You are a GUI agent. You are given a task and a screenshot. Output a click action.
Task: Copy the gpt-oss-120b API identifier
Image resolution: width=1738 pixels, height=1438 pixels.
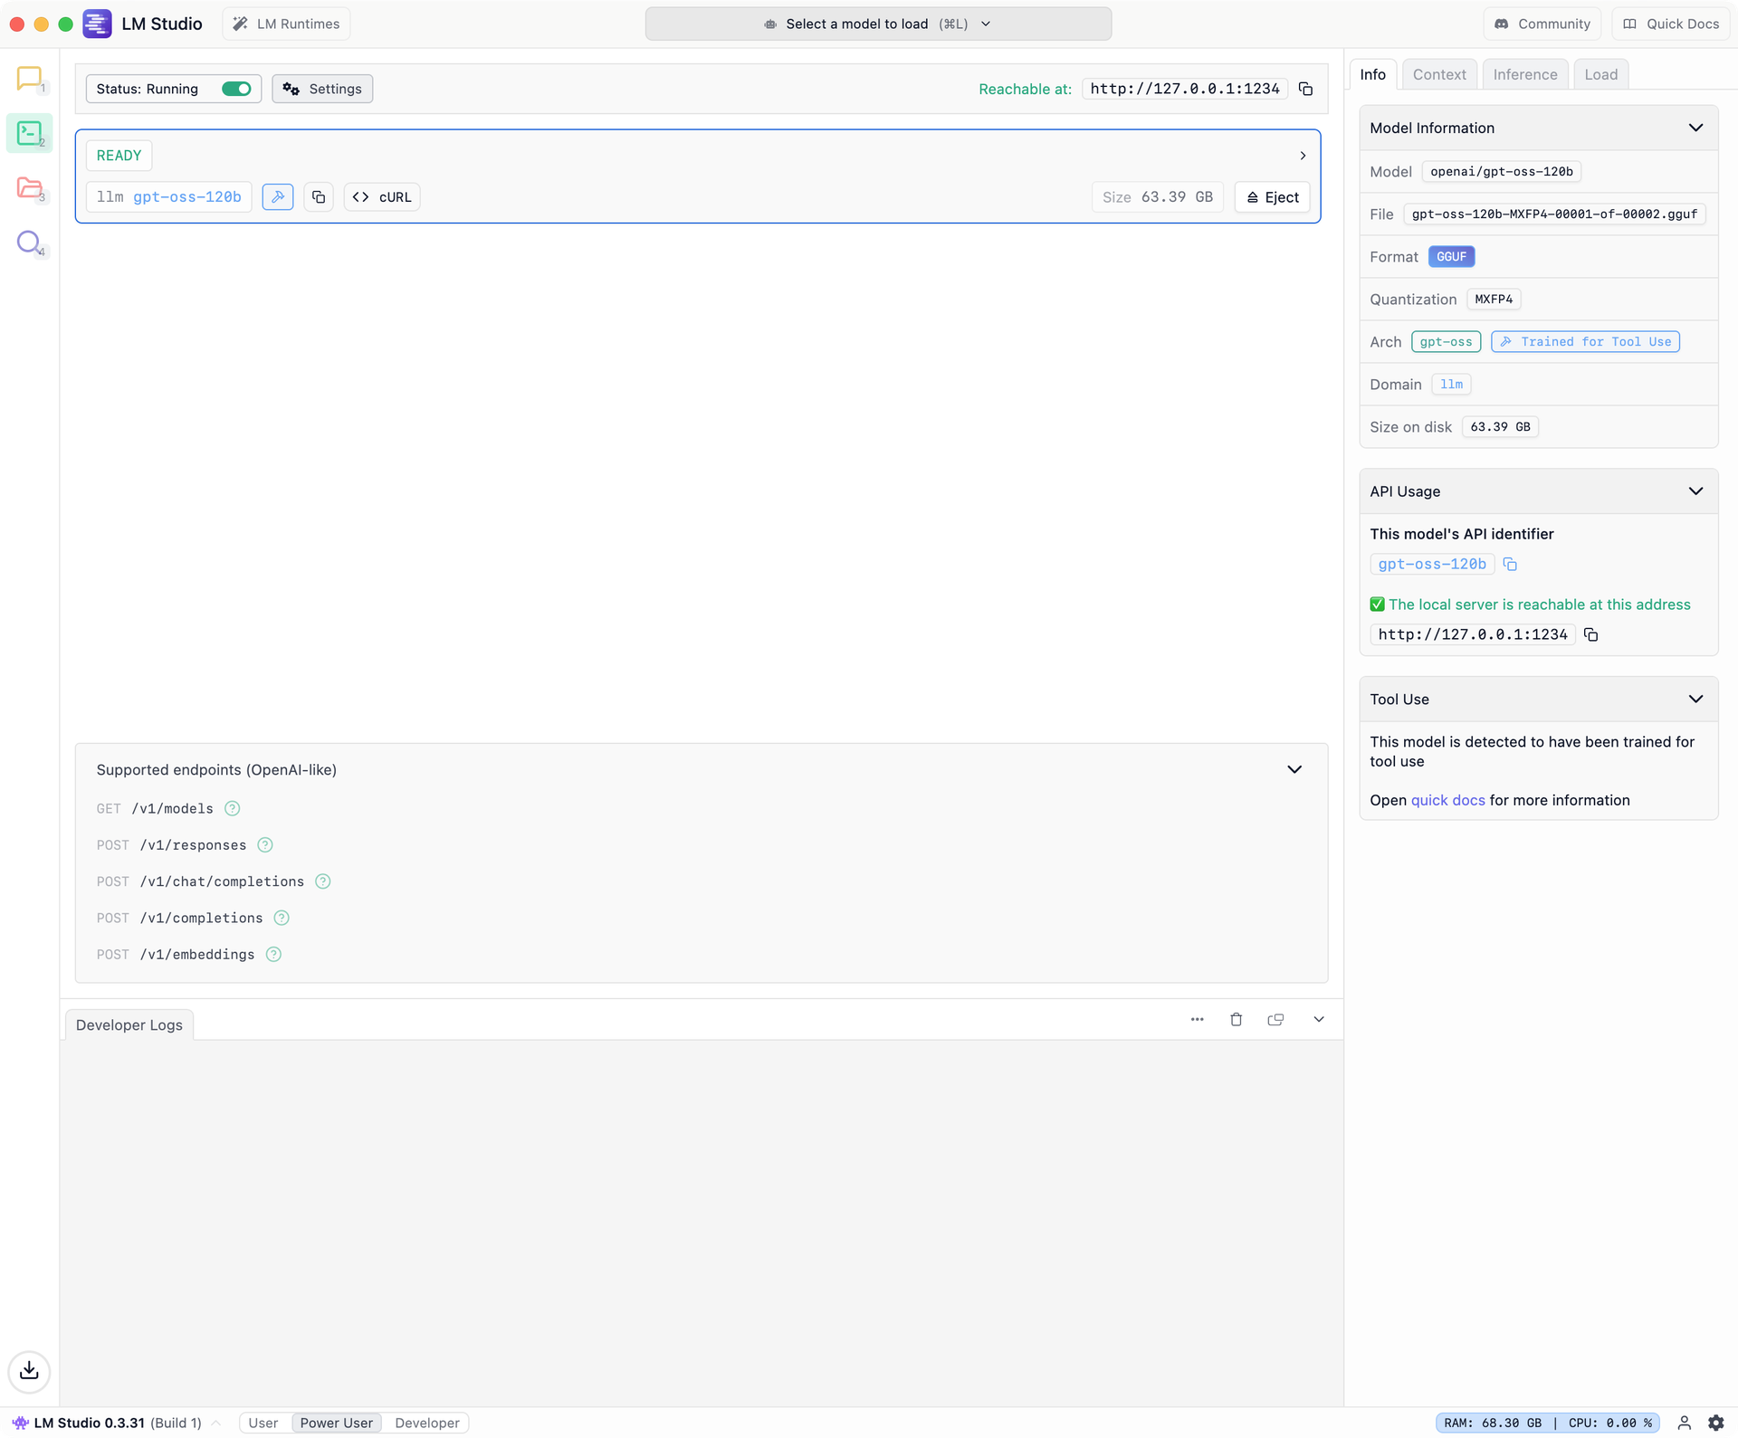coord(1510,565)
